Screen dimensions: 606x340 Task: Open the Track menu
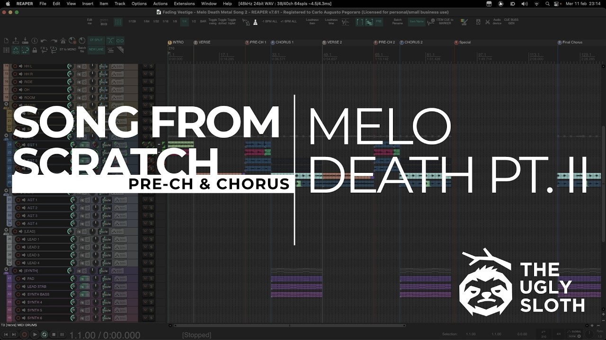[120, 4]
